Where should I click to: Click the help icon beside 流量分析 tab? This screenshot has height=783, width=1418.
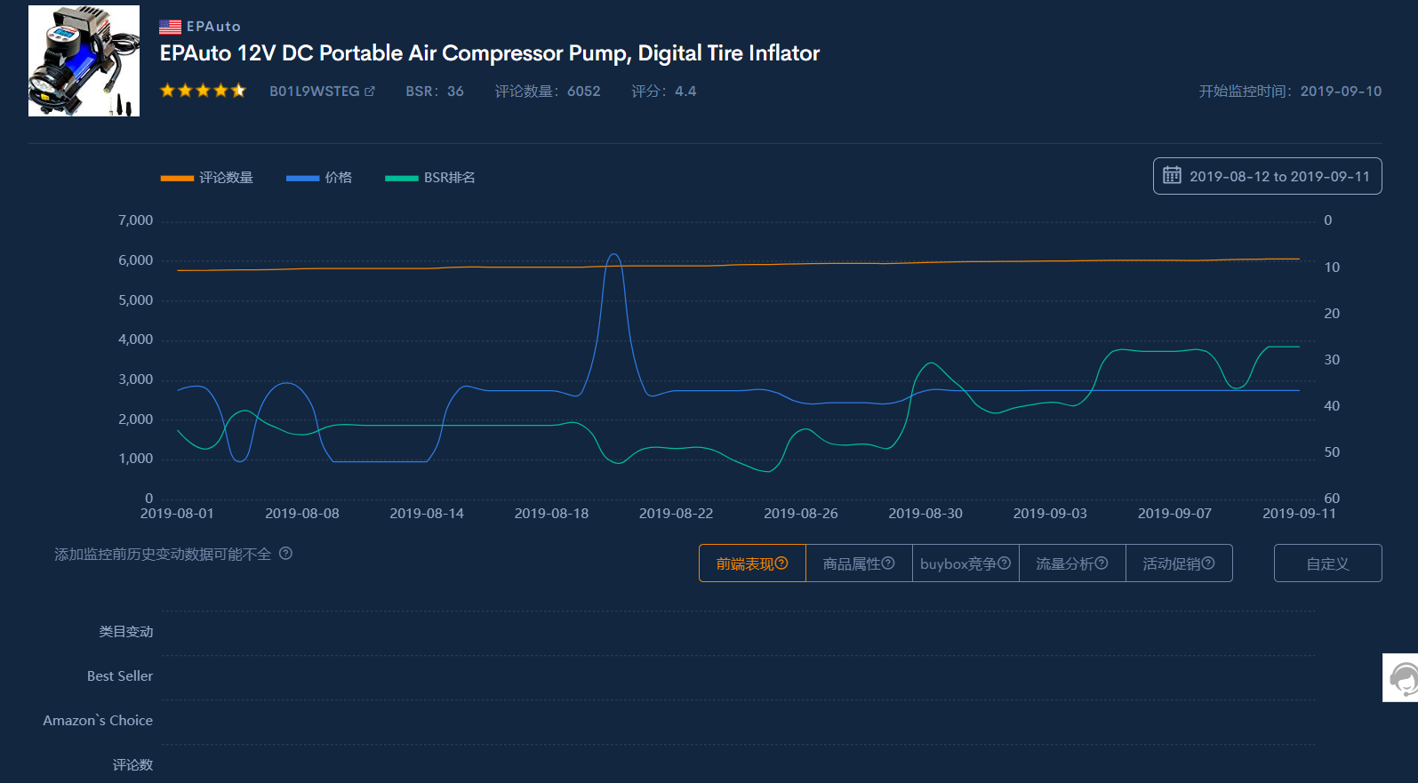(x=1102, y=563)
